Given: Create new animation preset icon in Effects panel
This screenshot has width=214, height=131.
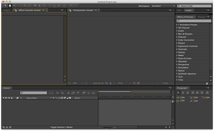Looking at the screenshot, I should pos(207,83).
